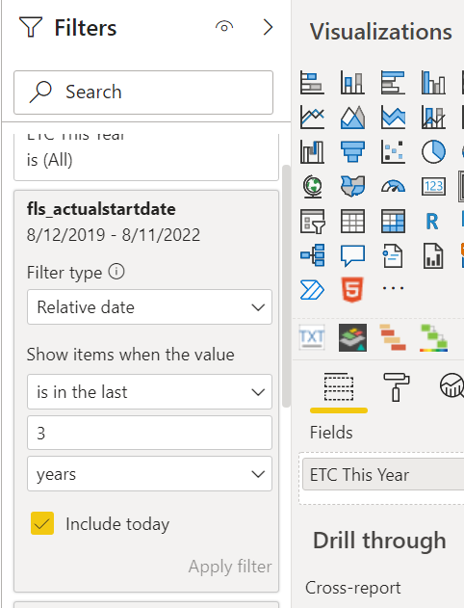Add the Power Automate visual
This screenshot has height=608, width=464.
312,290
